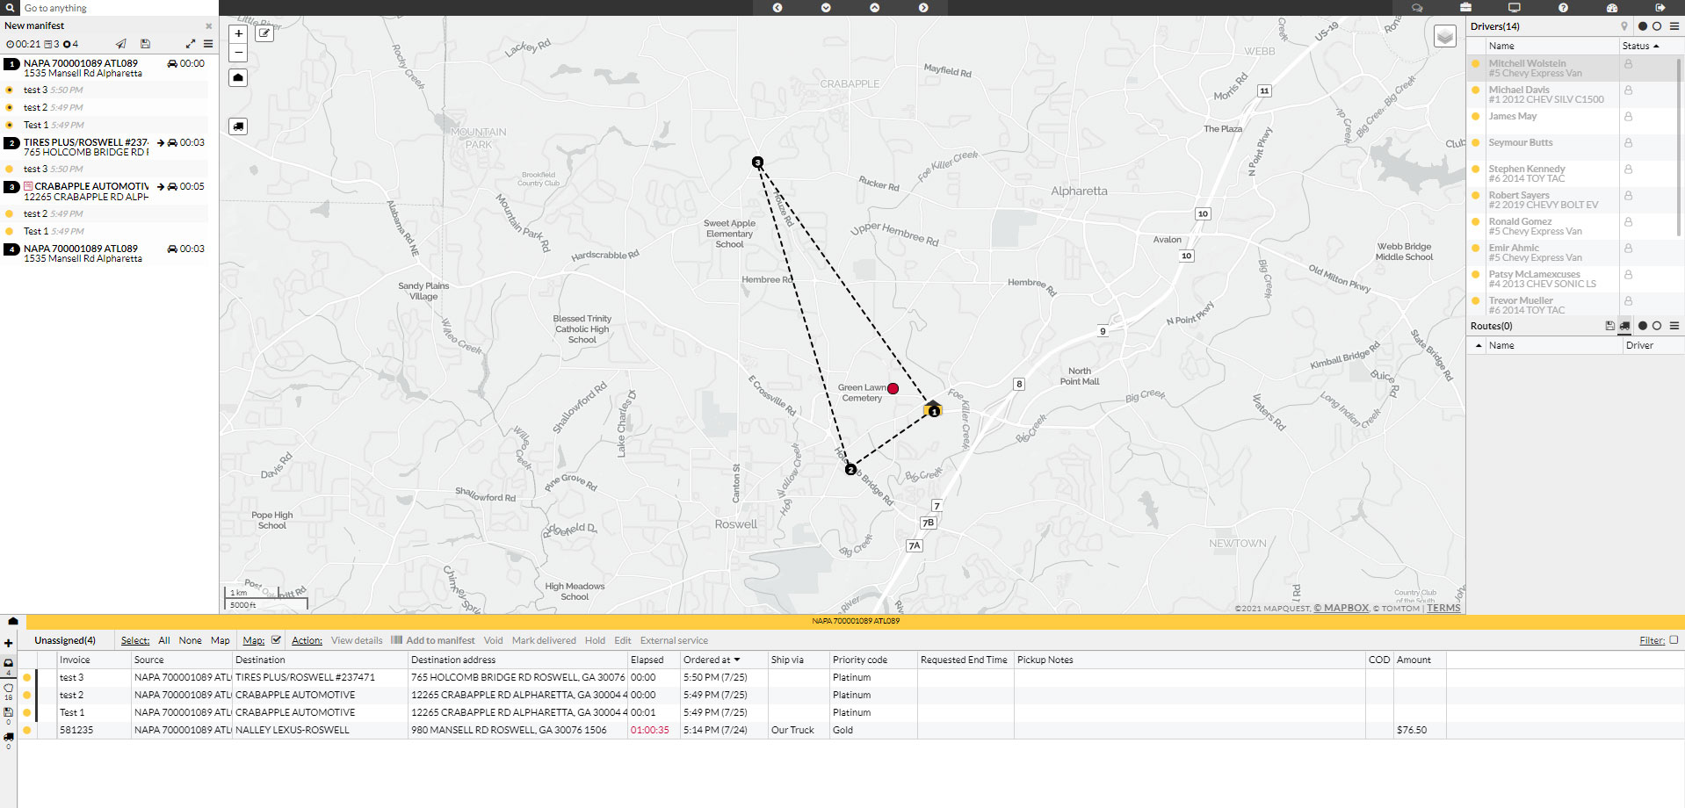Open the New manifest hamburger menu
Screen dimensions: 1685x808
(208, 44)
